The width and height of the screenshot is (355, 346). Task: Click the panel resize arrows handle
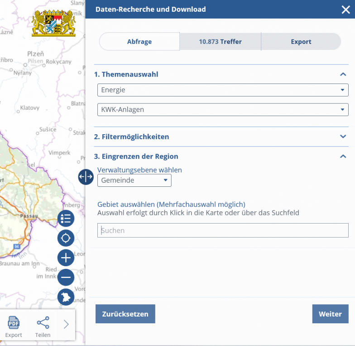click(86, 176)
